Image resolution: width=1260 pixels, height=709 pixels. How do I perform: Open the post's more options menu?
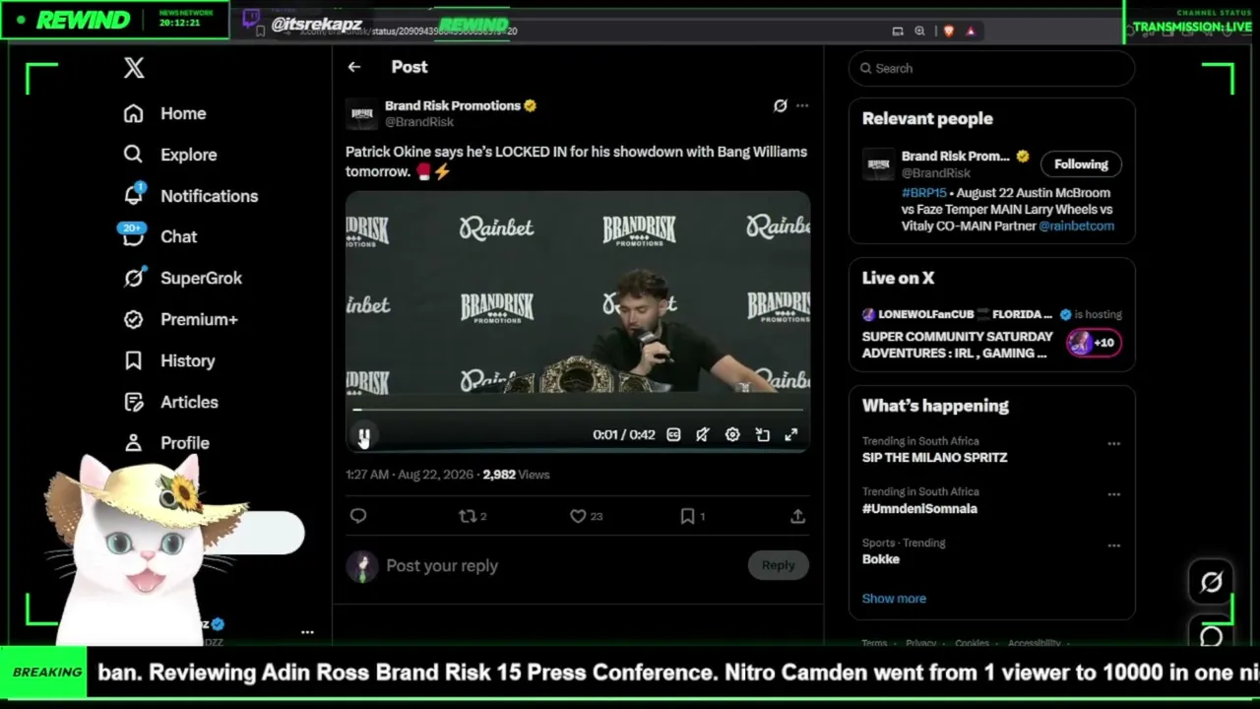(802, 105)
